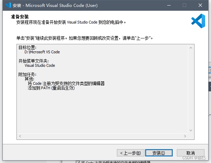Click the '开始菜单文件夹:' label
Image resolution: width=211 pixels, height=163 pixels.
[x=33, y=61]
